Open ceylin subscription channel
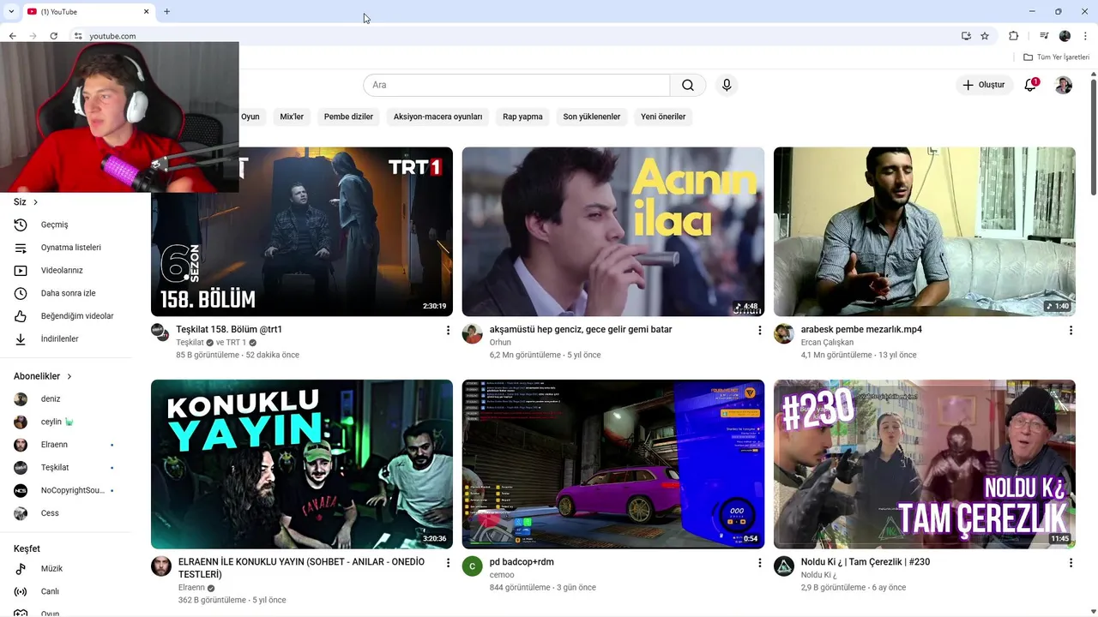Image resolution: width=1098 pixels, height=617 pixels. coord(65,422)
